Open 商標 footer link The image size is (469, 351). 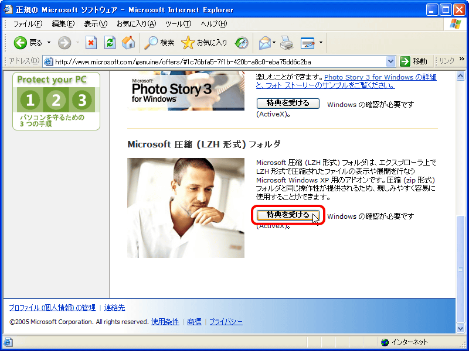(x=194, y=322)
